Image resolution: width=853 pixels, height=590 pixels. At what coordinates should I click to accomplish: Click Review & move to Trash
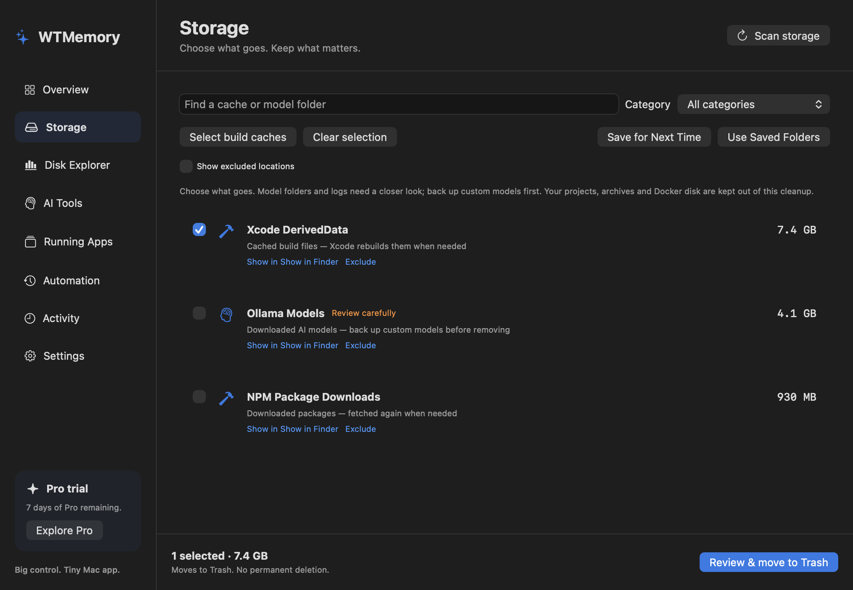[x=769, y=562]
